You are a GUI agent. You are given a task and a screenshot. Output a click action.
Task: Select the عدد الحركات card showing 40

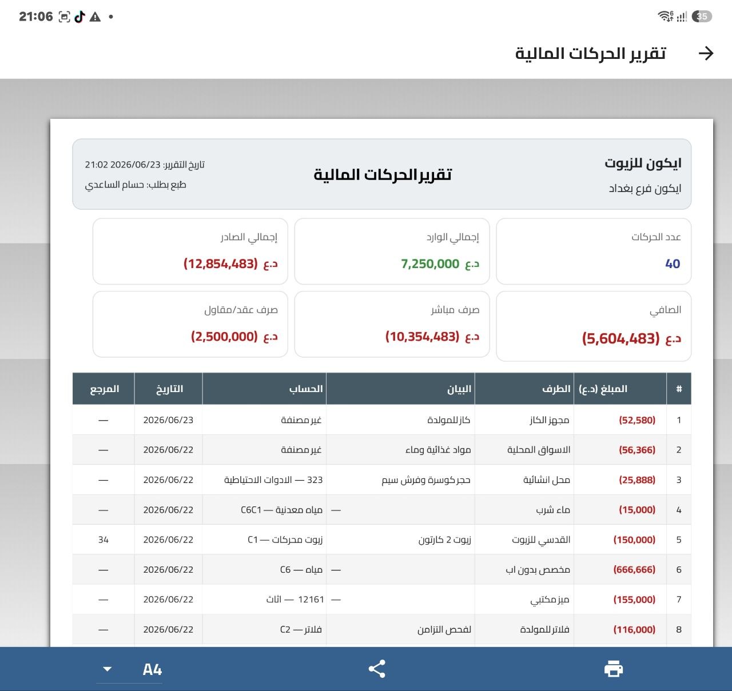pos(594,251)
